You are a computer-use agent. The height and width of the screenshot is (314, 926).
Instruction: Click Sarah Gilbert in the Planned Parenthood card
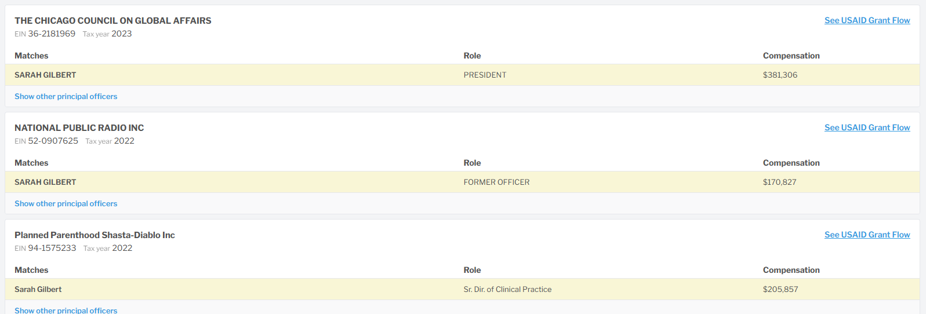[x=38, y=289]
